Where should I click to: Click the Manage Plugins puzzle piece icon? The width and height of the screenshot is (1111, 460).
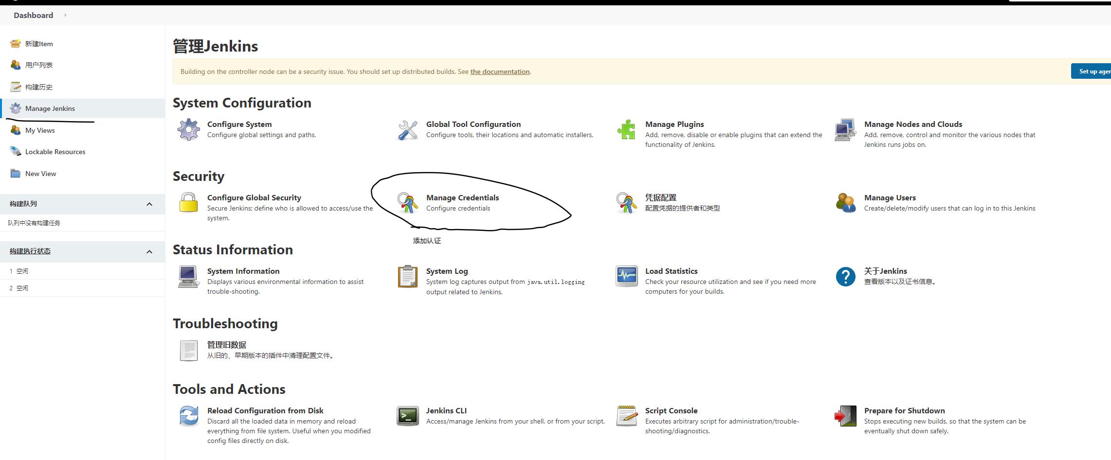pyautogui.click(x=627, y=130)
